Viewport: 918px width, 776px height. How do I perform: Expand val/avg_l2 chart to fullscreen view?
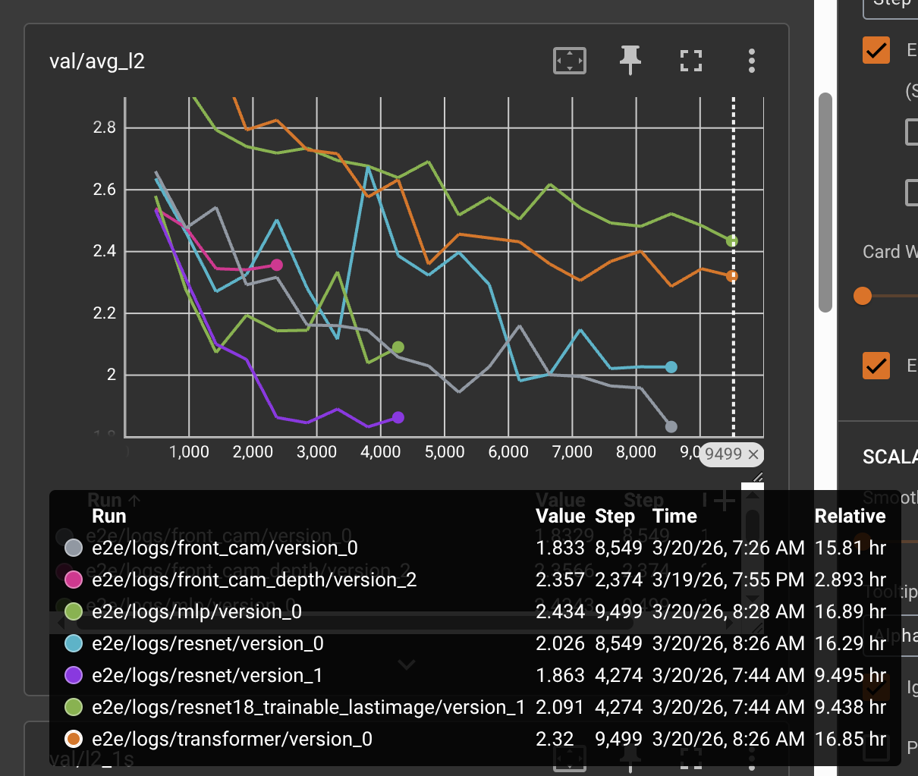[690, 61]
